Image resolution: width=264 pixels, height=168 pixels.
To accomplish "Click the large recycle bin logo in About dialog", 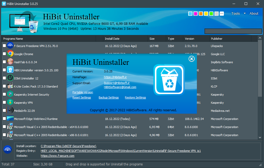I will point(169,80).
